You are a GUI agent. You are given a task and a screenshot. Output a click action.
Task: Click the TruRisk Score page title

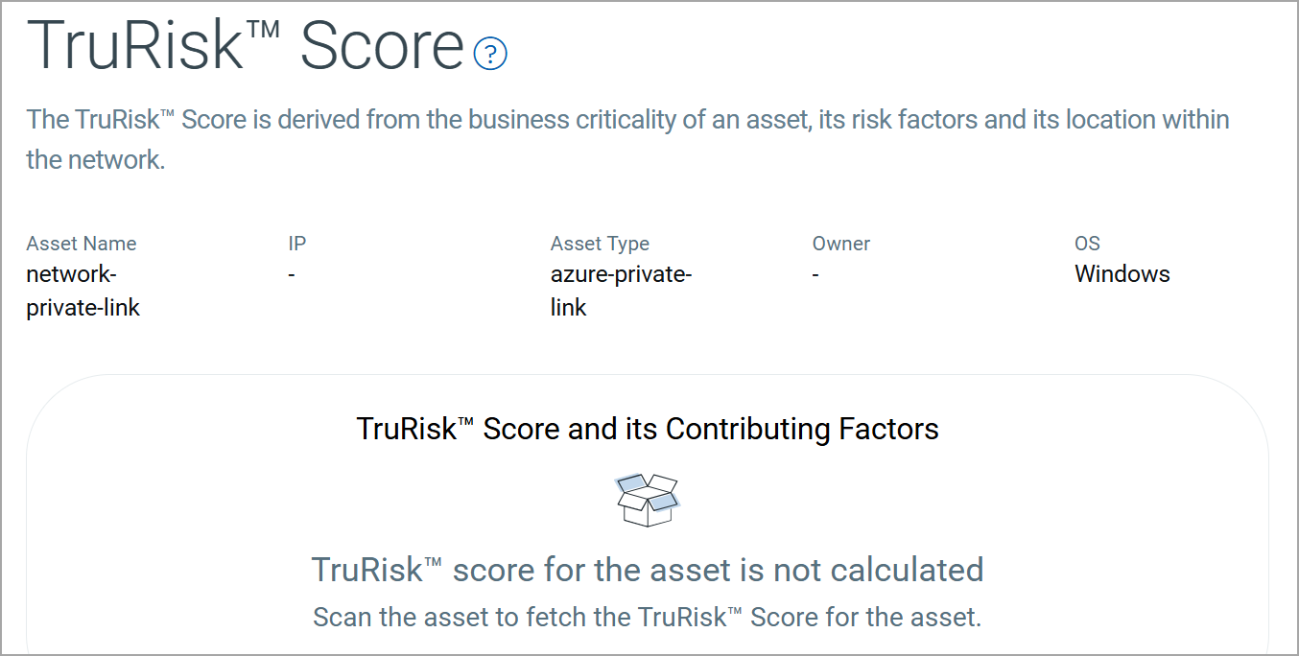point(246,44)
